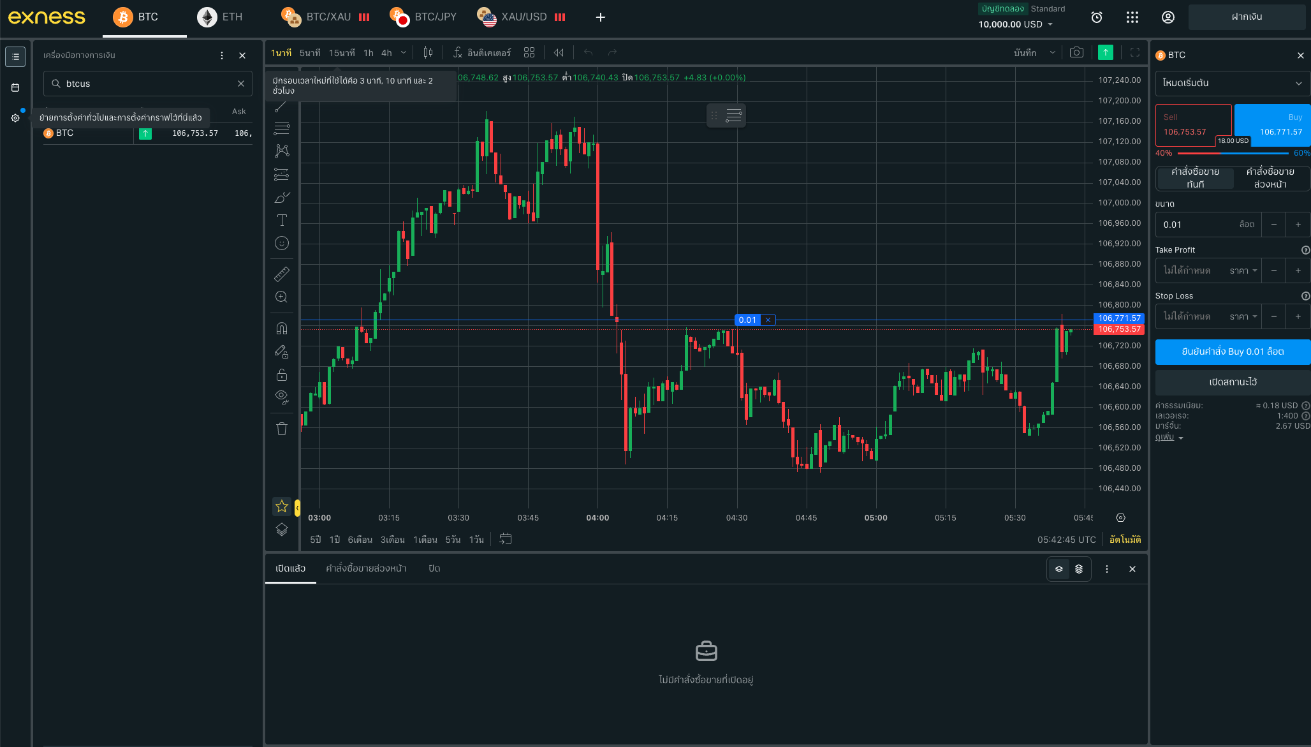This screenshot has height=747, width=1311.
Task: Open the multi-chart layout grid icon
Action: [529, 53]
